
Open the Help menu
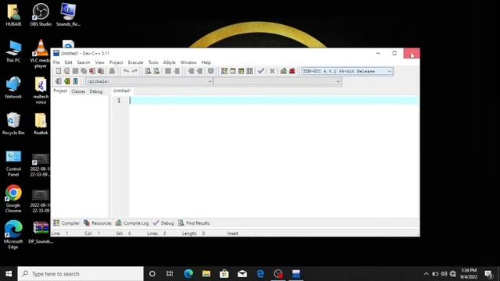[x=206, y=62]
